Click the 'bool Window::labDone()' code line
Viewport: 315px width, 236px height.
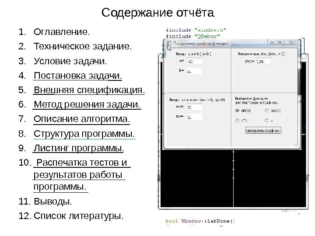(x=200, y=221)
